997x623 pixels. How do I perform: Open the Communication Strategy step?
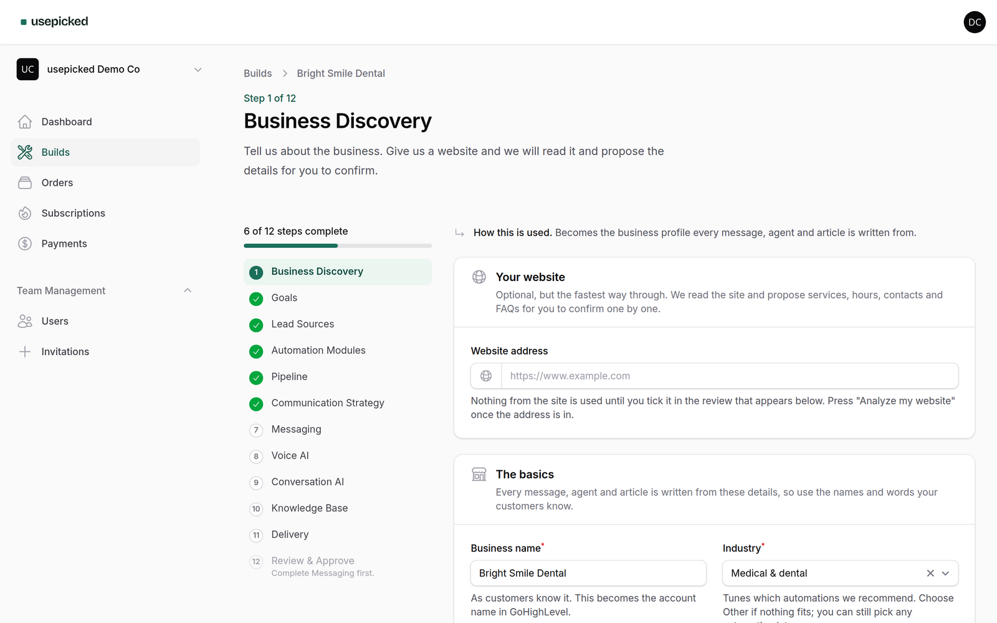(x=338, y=403)
